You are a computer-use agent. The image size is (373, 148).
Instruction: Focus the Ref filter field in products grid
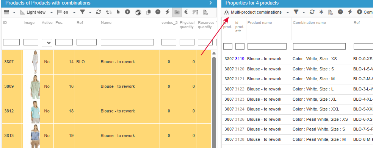point(86,42)
